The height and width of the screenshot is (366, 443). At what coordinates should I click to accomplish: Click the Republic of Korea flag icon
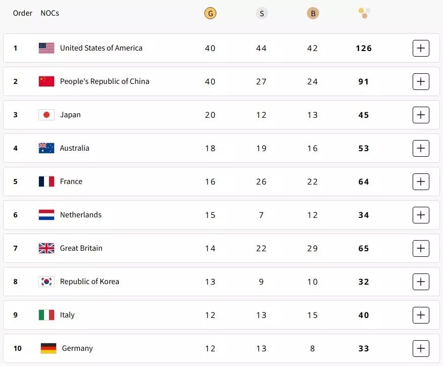46,282
